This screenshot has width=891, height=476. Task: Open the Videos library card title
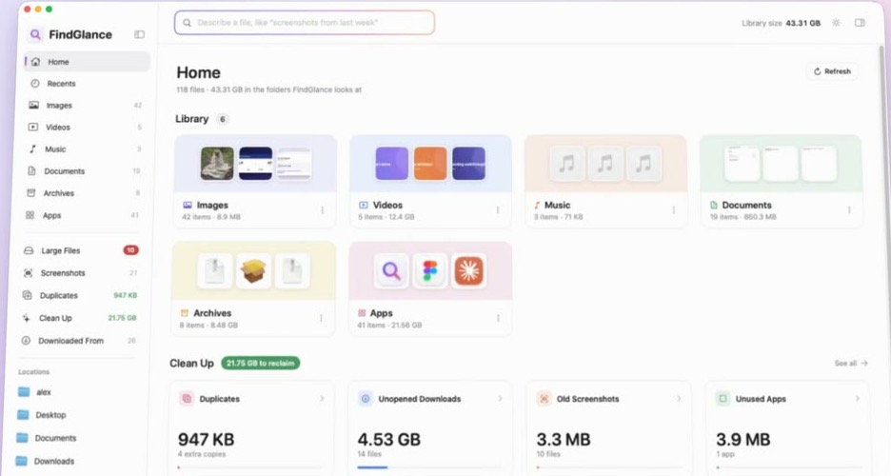pyautogui.click(x=387, y=205)
